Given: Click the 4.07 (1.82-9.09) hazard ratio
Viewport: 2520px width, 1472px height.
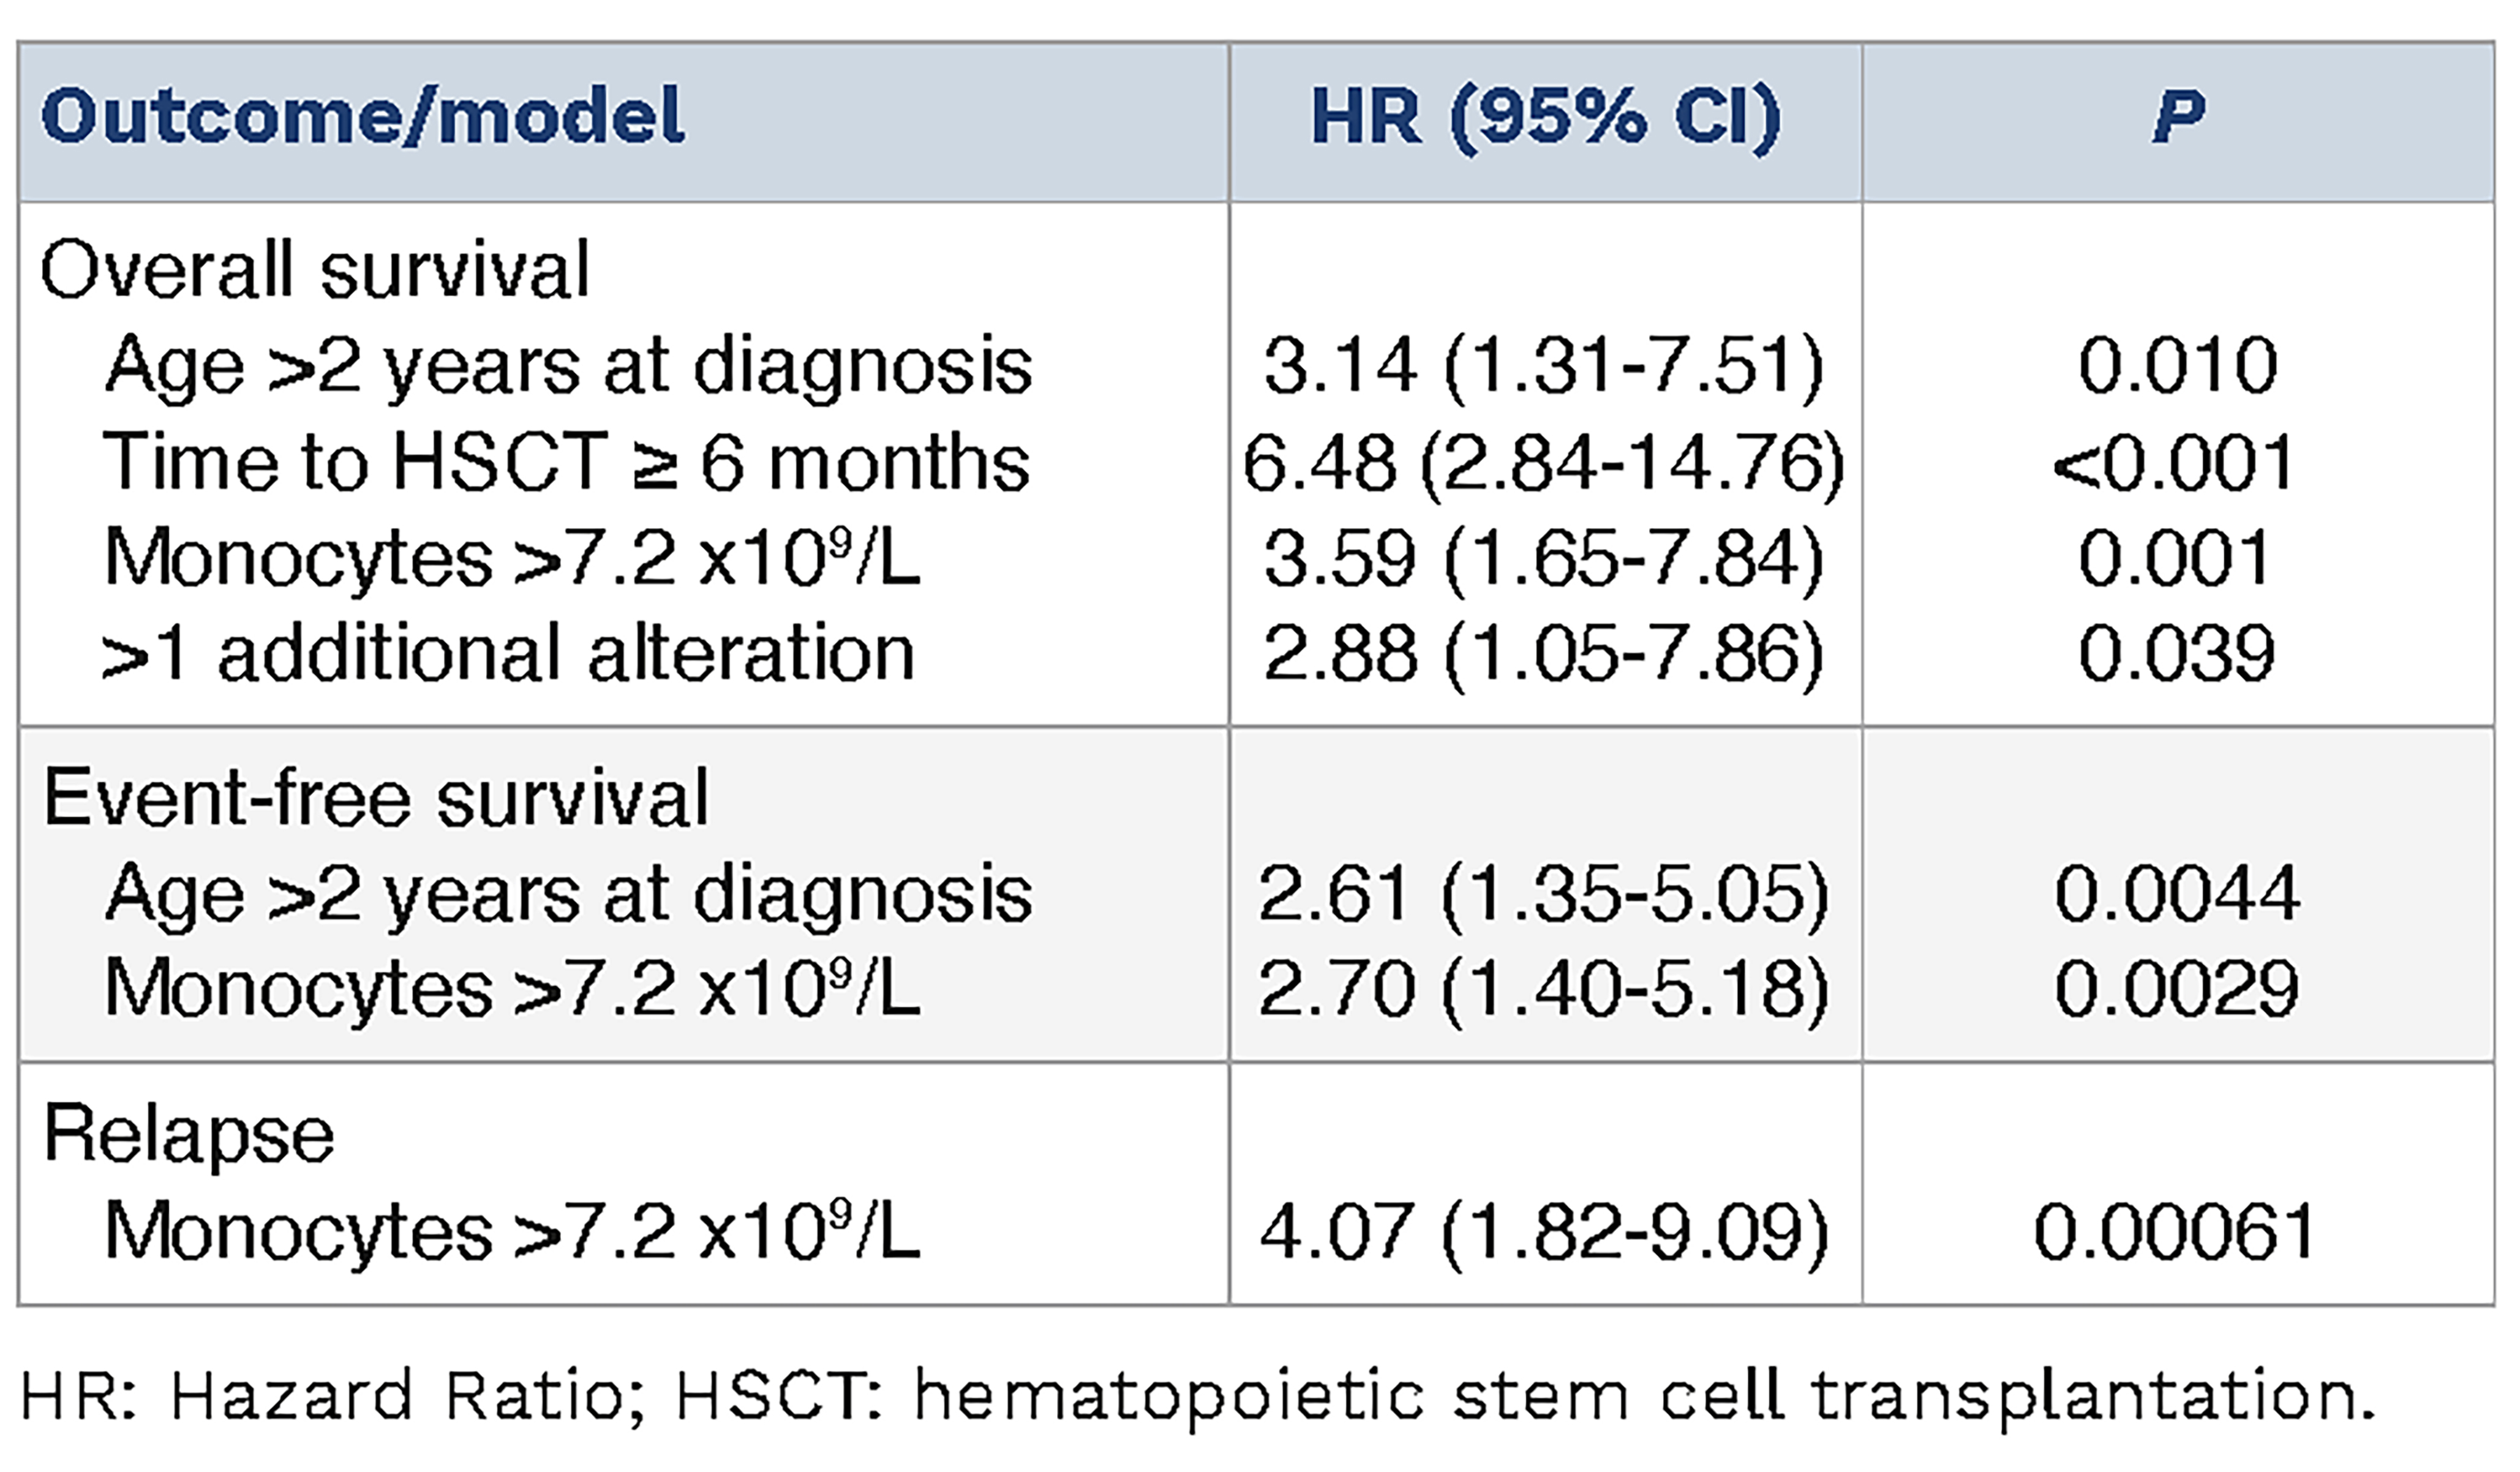Looking at the screenshot, I should [1544, 1231].
